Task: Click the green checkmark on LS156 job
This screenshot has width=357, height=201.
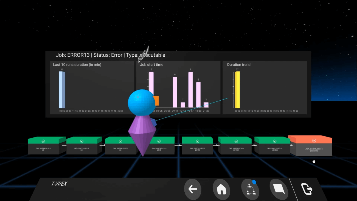Action: tap(198, 141)
